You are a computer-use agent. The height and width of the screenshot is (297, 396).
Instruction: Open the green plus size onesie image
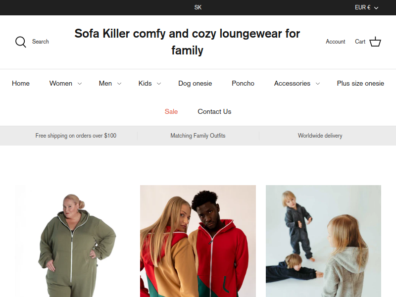[x=72, y=241]
